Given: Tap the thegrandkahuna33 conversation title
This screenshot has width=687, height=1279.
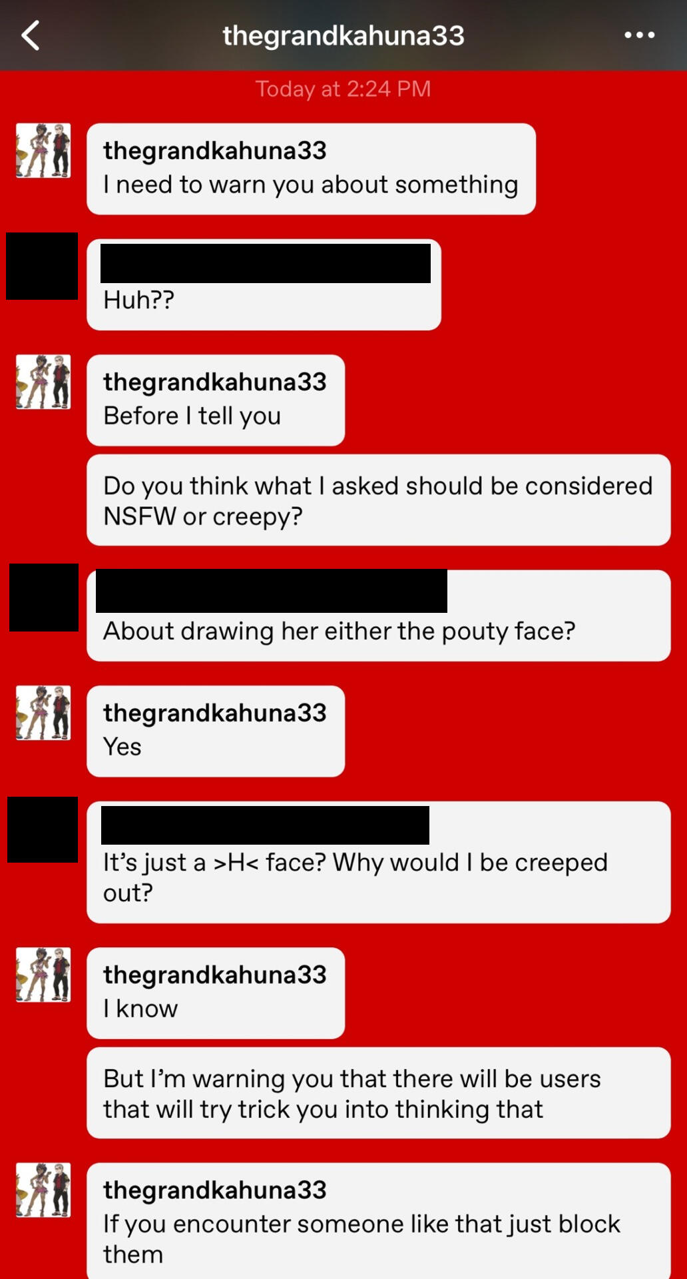Looking at the screenshot, I should coord(343,35).
